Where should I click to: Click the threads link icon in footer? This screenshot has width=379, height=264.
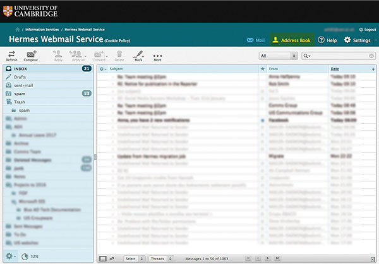[x=112, y=259]
